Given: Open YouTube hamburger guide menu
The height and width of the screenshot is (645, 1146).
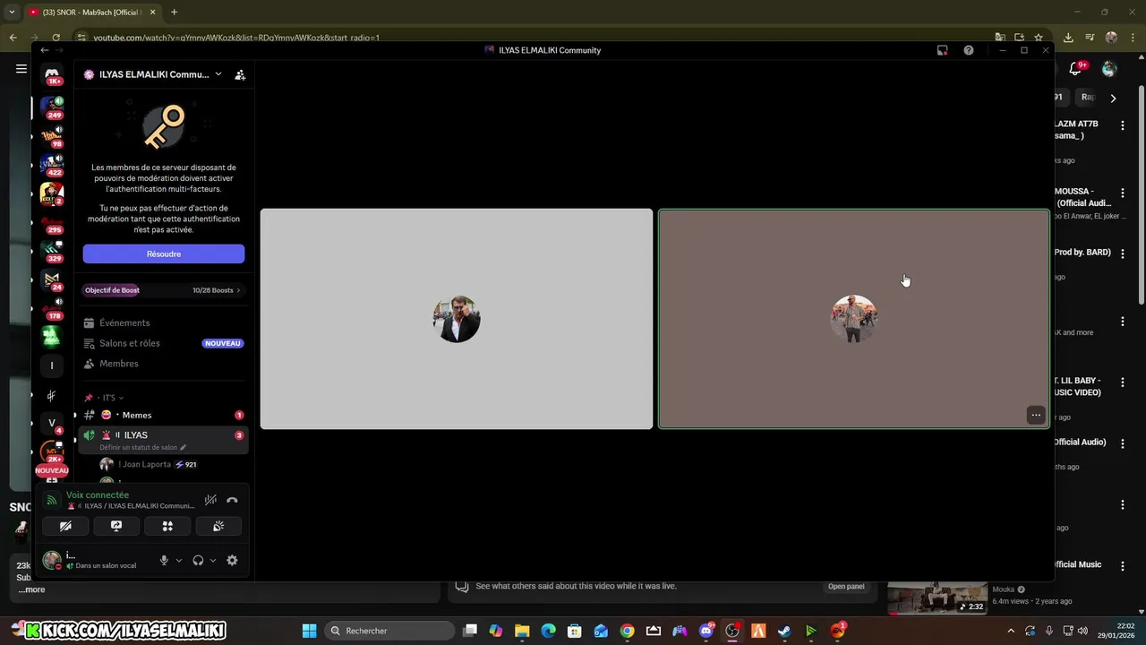Looking at the screenshot, I should coord(21,69).
